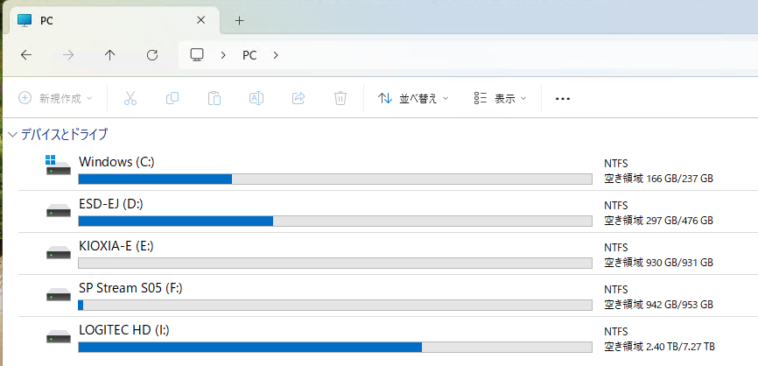Open the 表示 view dropdown
Viewport: 758px width, 366px height.
(500, 98)
